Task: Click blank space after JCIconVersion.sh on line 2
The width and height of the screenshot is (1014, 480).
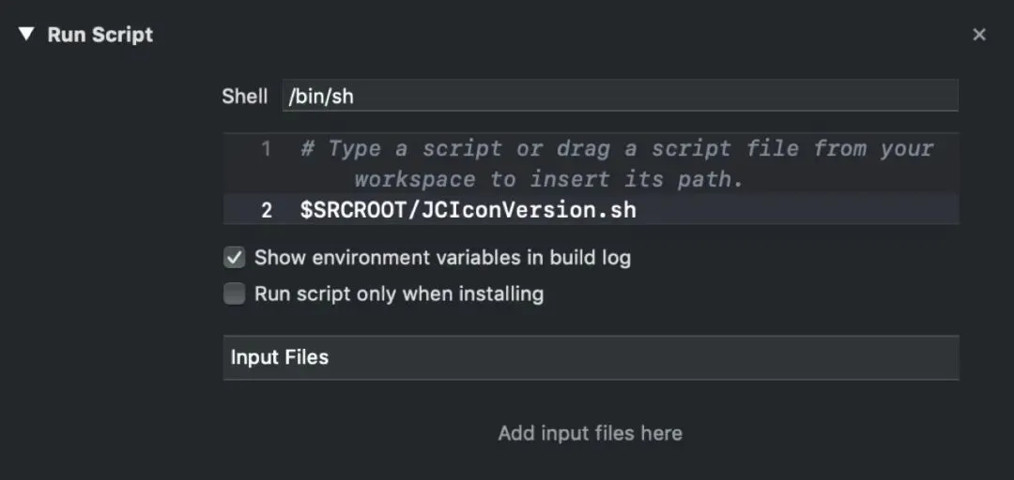Action: point(798,210)
